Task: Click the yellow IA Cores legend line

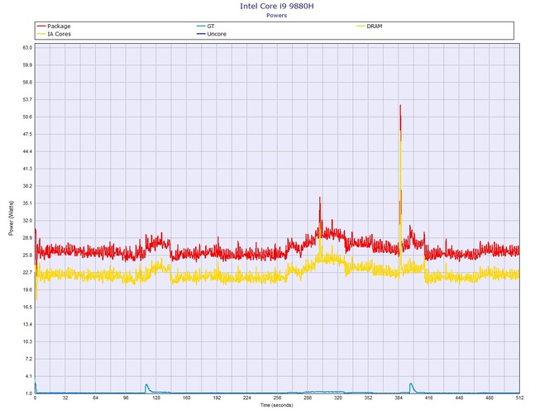Action: coord(41,34)
